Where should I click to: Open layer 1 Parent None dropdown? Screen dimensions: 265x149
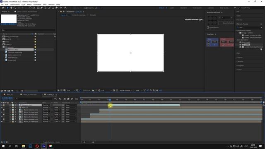point(71,105)
